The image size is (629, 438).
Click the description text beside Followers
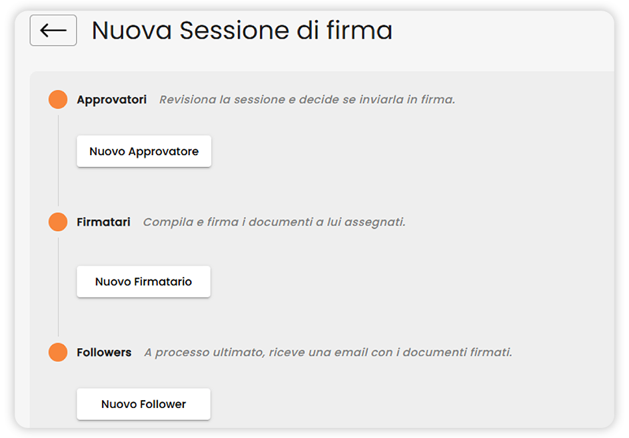[x=330, y=352]
